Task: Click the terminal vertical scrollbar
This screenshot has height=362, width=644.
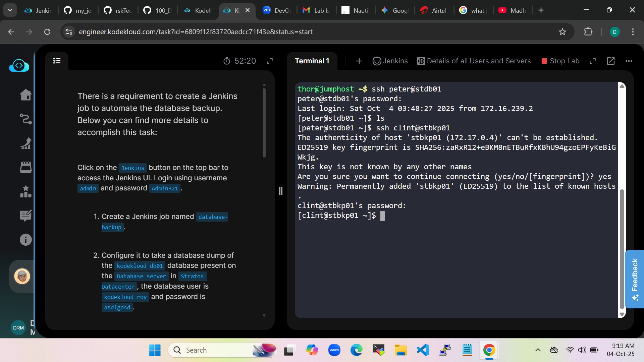Action: click(622, 248)
